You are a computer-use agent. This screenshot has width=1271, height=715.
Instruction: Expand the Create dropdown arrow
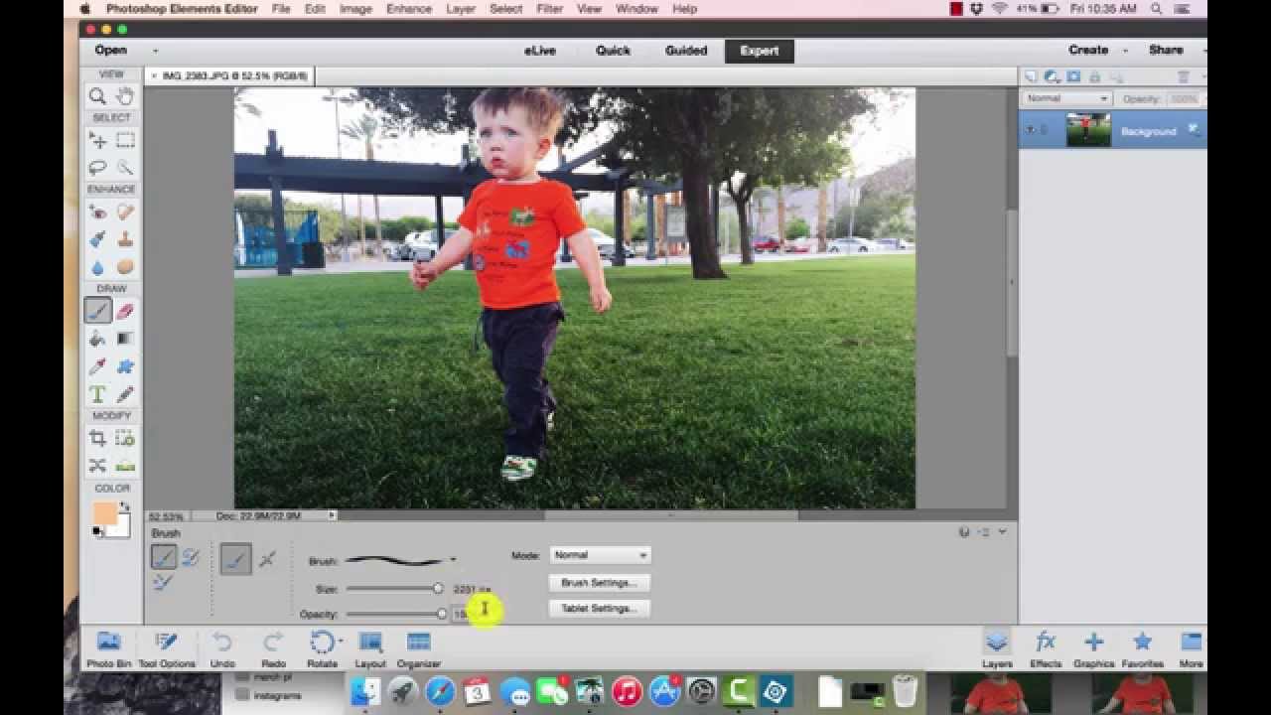pyautogui.click(x=1125, y=51)
